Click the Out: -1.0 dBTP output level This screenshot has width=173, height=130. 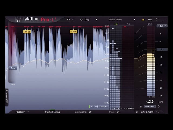coord(147,112)
